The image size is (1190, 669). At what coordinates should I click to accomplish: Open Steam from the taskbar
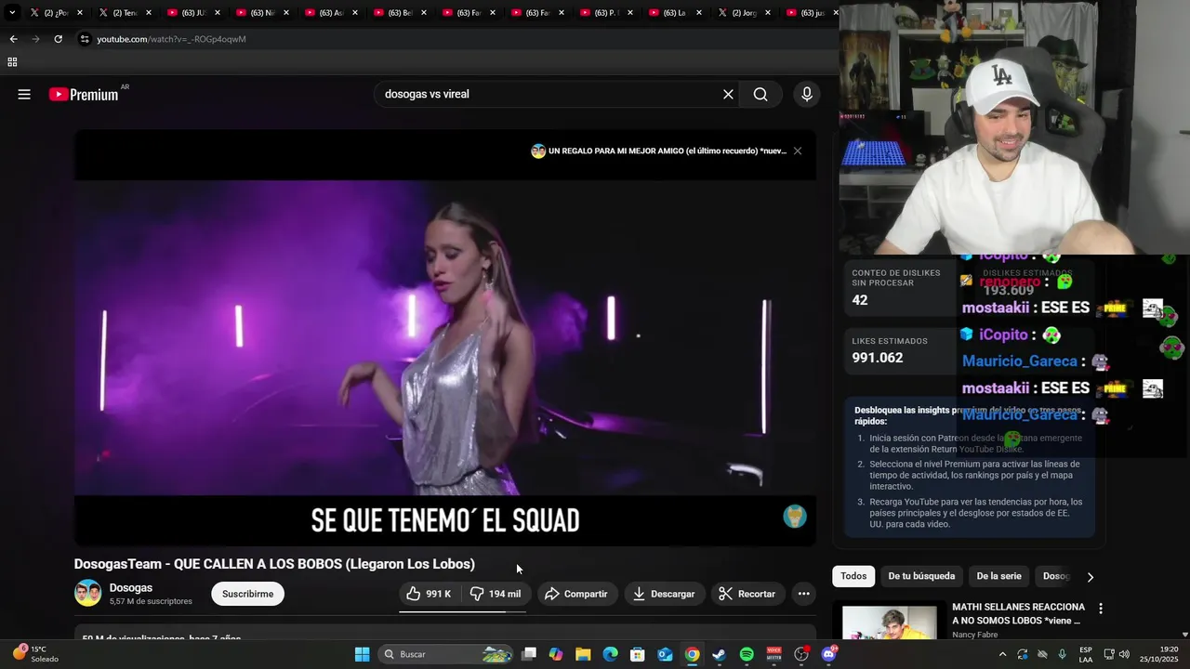point(719,654)
